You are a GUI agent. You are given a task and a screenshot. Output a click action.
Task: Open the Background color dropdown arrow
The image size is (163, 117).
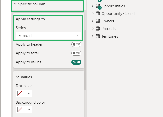[29, 110]
